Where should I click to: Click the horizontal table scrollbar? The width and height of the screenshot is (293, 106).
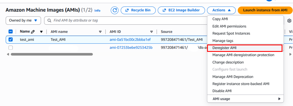point(52,54)
